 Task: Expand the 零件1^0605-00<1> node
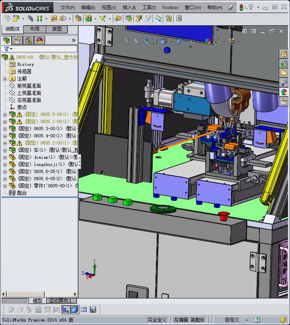(5, 186)
